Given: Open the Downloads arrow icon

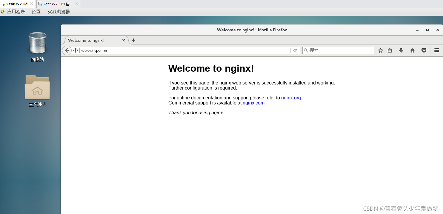Looking at the screenshot, I should [x=401, y=50].
